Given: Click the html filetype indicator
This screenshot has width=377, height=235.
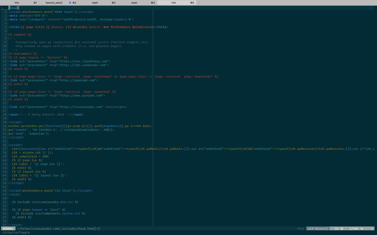Looking at the screenshot, I should point(301,228).
